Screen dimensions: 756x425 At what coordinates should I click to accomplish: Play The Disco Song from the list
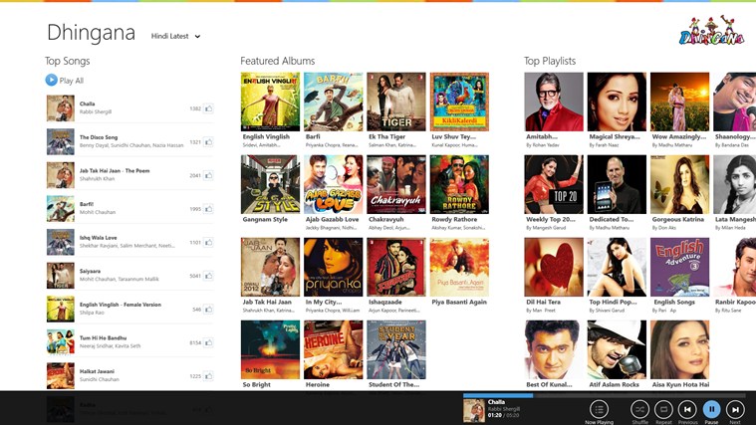tap(129, 141)
